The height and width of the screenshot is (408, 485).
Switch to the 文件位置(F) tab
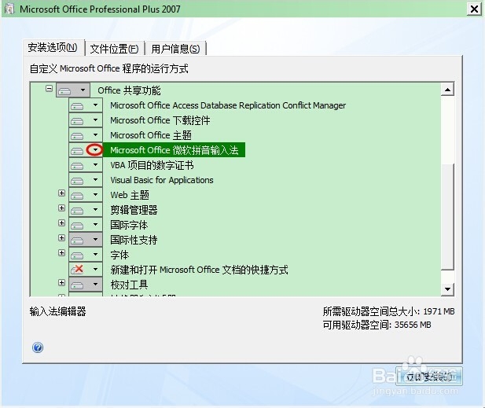pyautogui.click(x=114, y=49)
